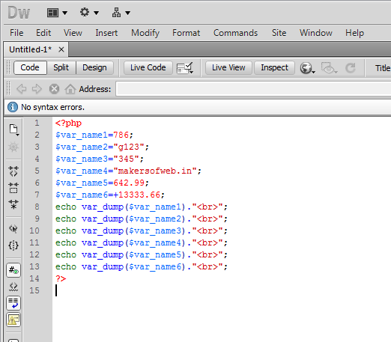The image size is (391, 342).
Task: Click Refresh icon in document toolbar
Action: (x=350, y=68)
